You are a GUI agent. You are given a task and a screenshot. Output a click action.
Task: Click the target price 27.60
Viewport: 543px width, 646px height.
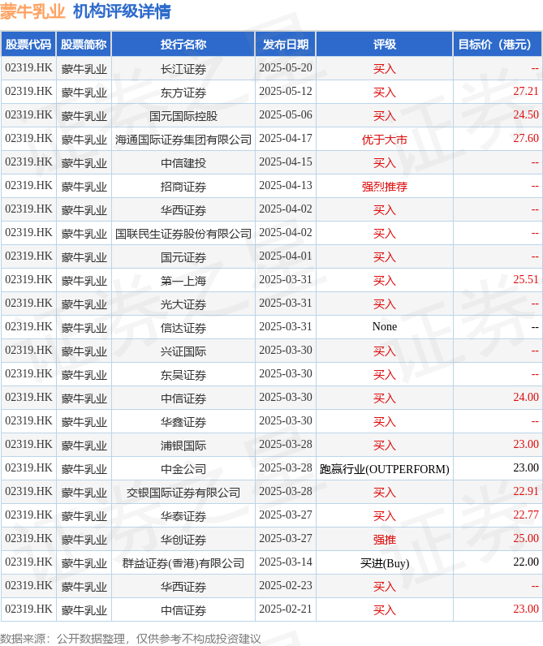pos(526,138)
